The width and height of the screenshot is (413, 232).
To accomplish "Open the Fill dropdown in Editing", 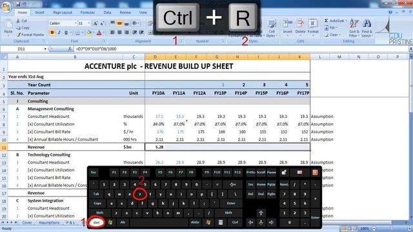I will point(331,28).
